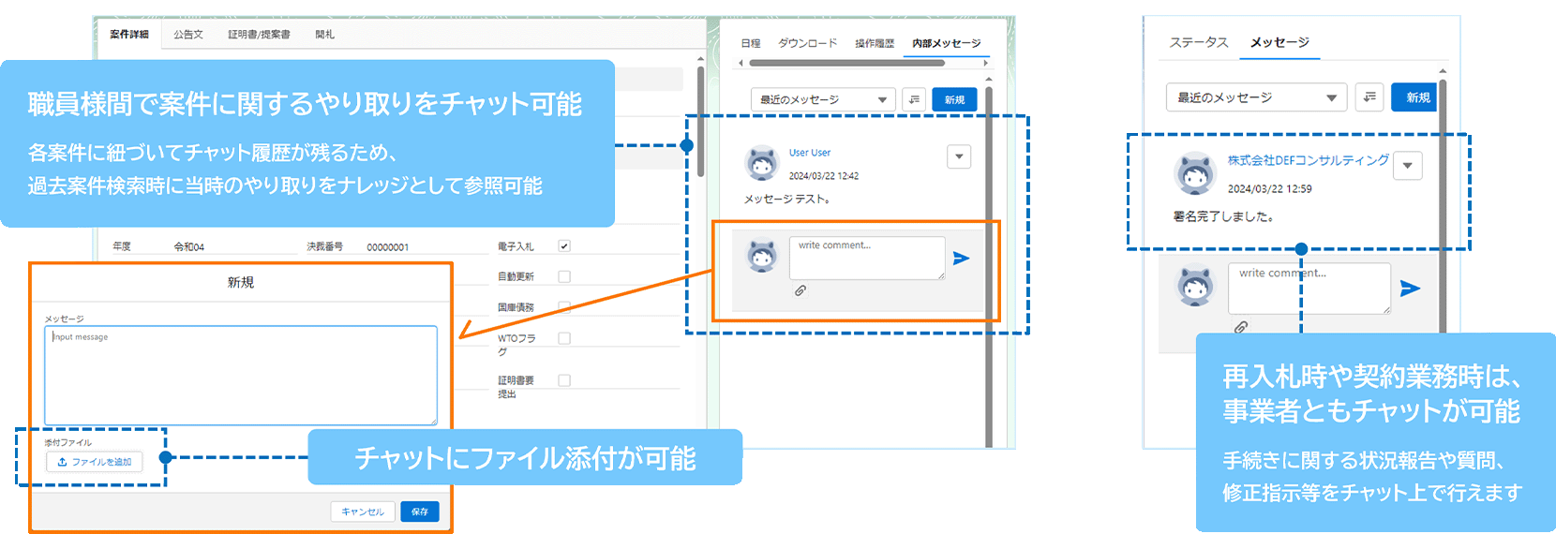Screen dimensions: 1556x534
Task: Click the avatar beside 株式会社DEFコンサルティング
Action: [1195, 173]
